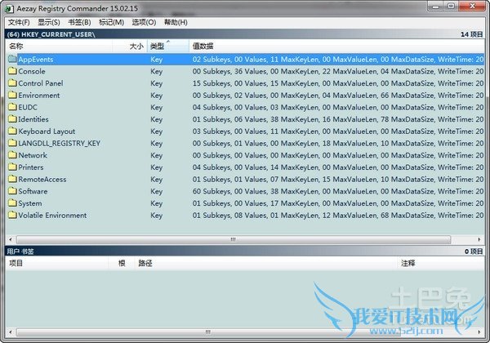The image size is (490, 343).
Task: Open the 书签(B) menu
Action: click(x=80, y=22)
